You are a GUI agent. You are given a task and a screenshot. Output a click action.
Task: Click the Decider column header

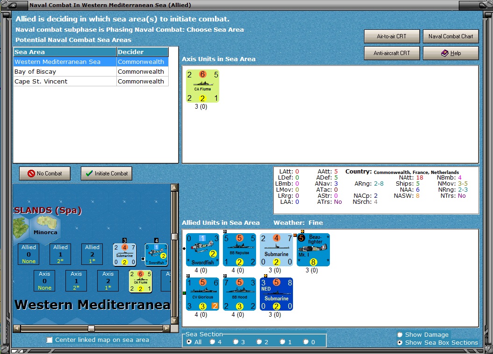tap(143, 52)
